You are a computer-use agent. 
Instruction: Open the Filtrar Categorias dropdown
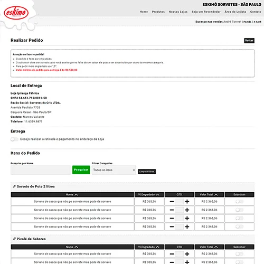coord(114,170)
